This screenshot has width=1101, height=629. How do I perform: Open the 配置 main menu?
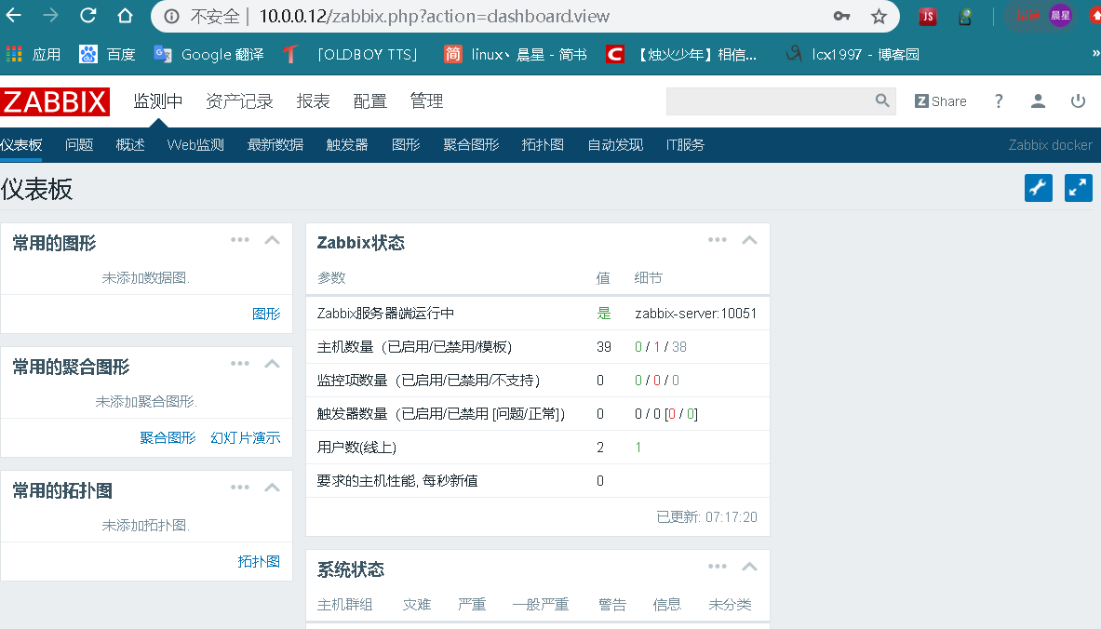(370, 101)
